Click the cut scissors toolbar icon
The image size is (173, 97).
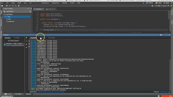coord(10,6)
